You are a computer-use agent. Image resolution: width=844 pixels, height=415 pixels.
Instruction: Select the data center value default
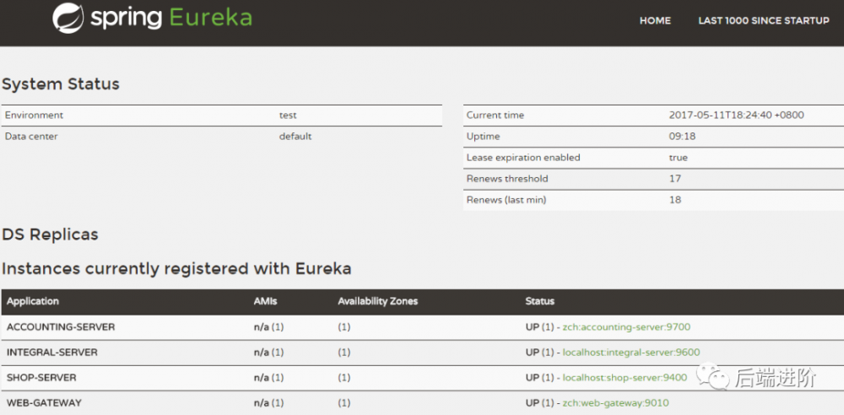click(x=295, y=136)
